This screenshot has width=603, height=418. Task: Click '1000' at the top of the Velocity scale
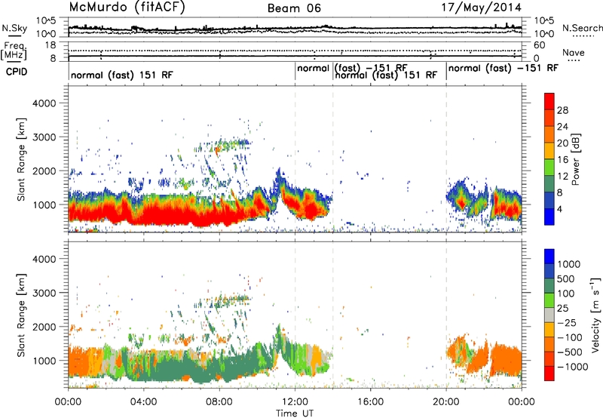click(568, 264)
